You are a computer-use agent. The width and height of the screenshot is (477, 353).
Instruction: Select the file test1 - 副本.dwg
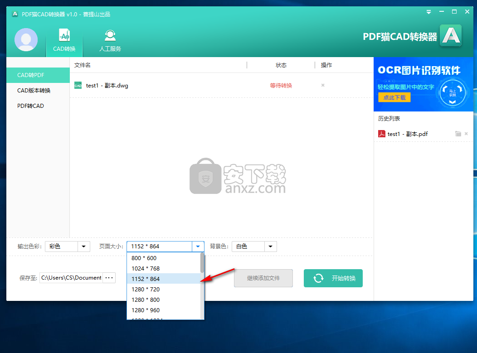tap(107, 86)
